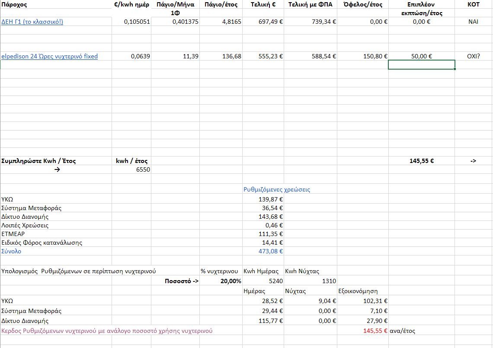The image size is (493, 348).
Task: Select the Συμπληρώστε Kwh / Έτος label
Action: coord(38,161)
